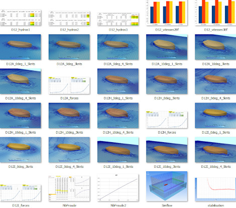236x208 pixels.
Task: Click the file name 'D12H_10deg_4_5knts'
Action: point(118,133)
